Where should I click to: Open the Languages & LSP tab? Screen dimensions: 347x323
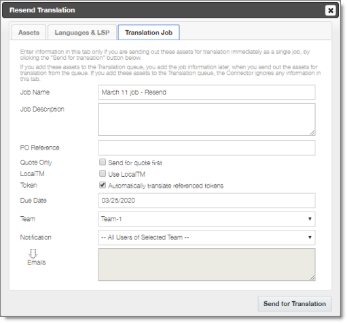coord(82,33)
